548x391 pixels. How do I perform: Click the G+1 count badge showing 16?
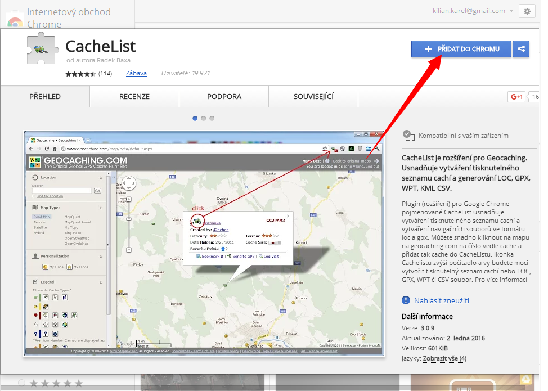tap(534, 97)
